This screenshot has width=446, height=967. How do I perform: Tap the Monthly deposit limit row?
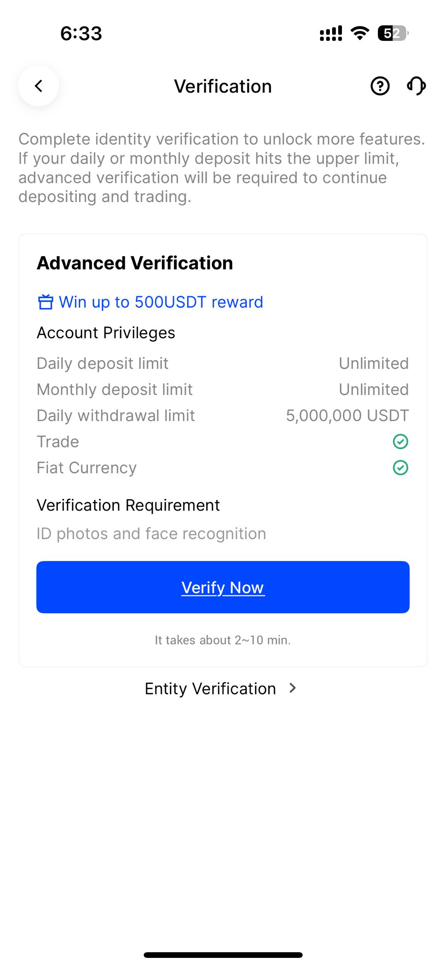click(223, 390)
